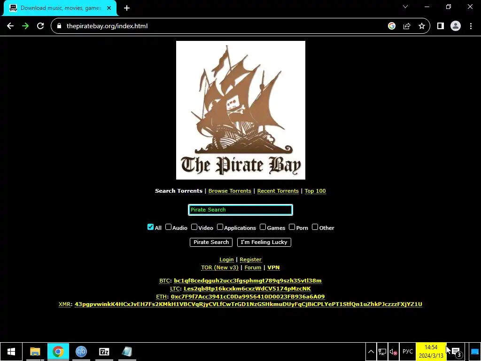
Task: Open the Windows Start menu
Action: [11, 352]
